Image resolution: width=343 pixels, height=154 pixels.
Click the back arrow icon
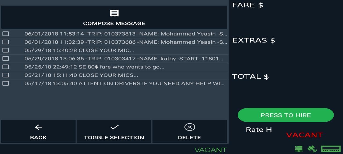39,127
